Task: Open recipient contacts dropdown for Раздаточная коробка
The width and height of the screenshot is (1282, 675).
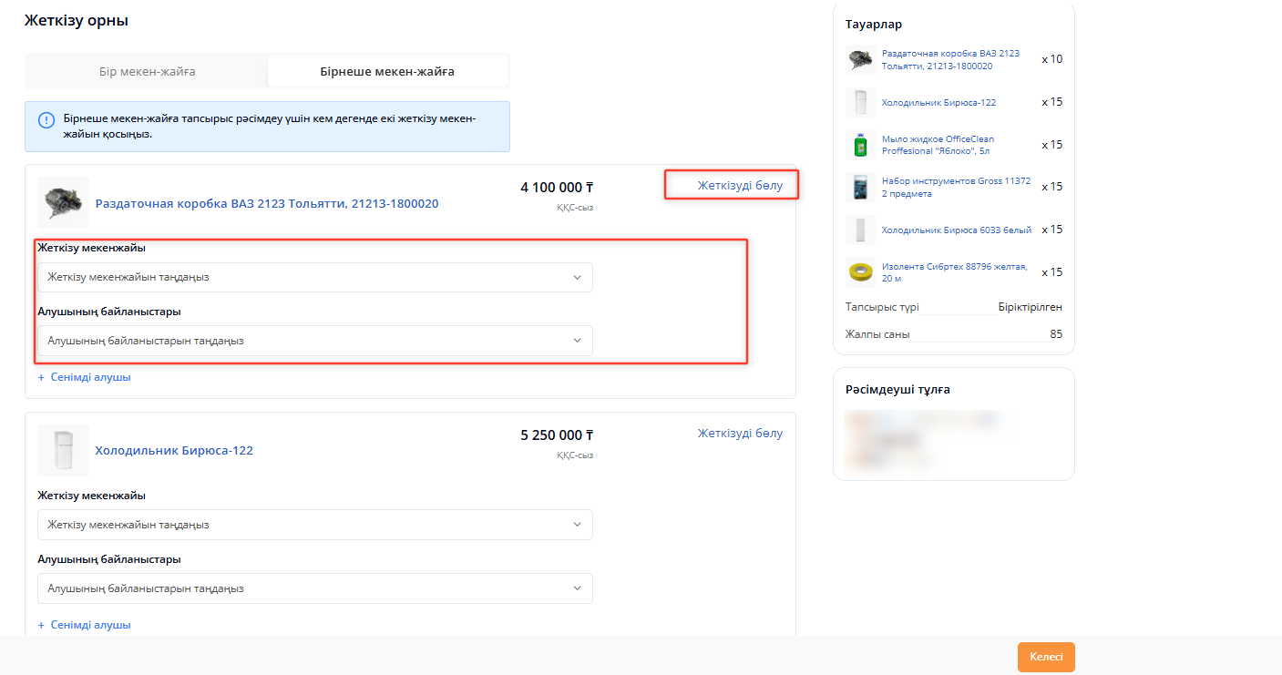Action: coord(314,341)
